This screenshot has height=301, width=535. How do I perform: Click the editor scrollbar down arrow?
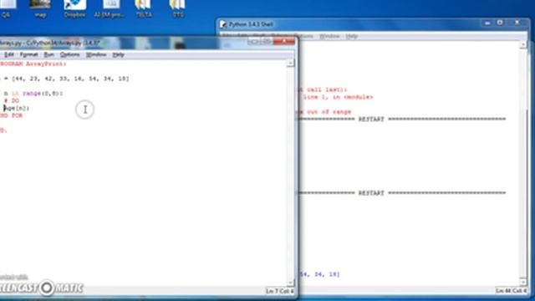[x=290, y=283]
